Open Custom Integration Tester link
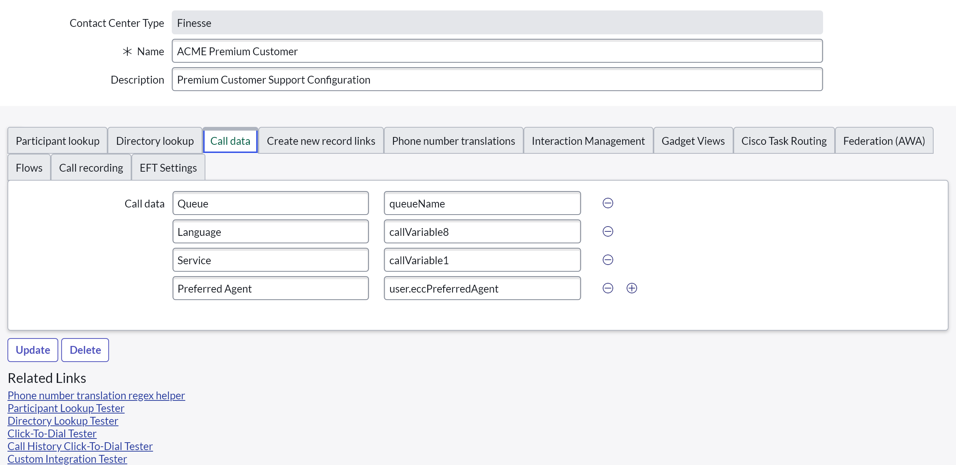956x465 pixels. click(67, 459)
